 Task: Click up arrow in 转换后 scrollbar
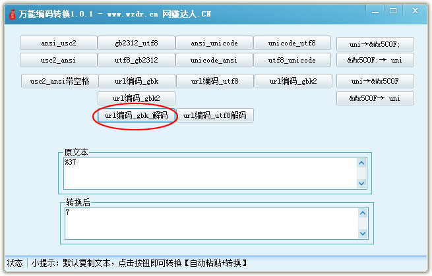(361, 212)
